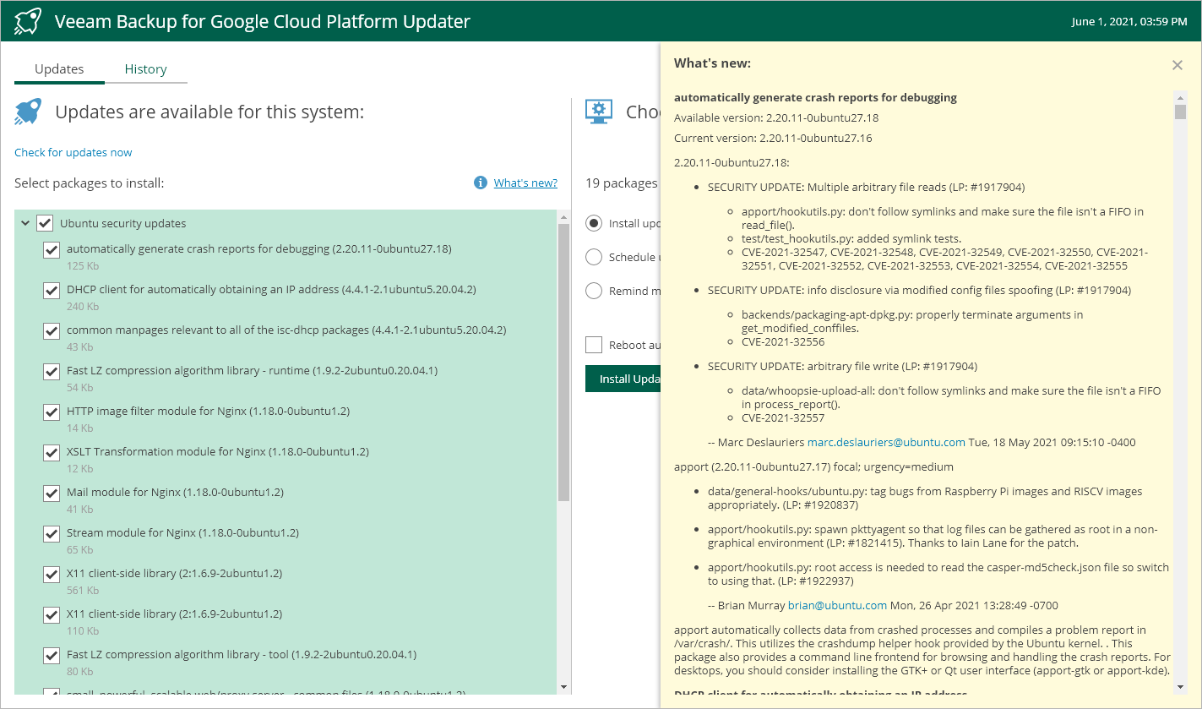Click What's new panel scrollbar thumb
This screenshot has width=1202, height=709.
[1180, 112]
